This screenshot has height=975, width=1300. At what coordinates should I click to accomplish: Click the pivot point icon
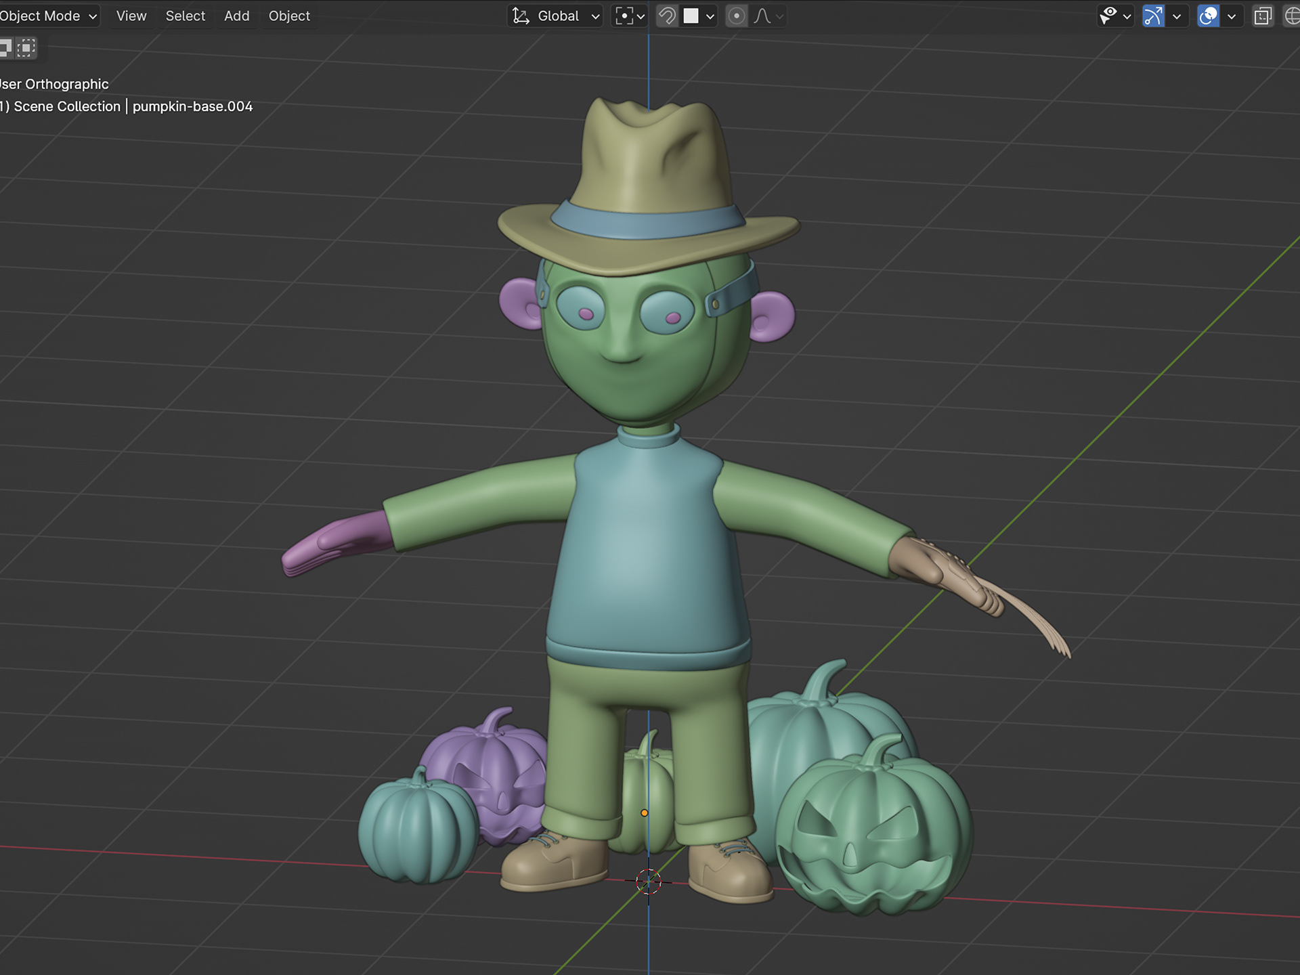[x=624, y=16]
